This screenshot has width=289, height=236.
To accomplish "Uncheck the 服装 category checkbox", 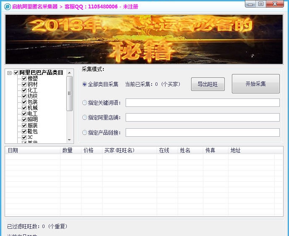I will click(x=24, y=125).
